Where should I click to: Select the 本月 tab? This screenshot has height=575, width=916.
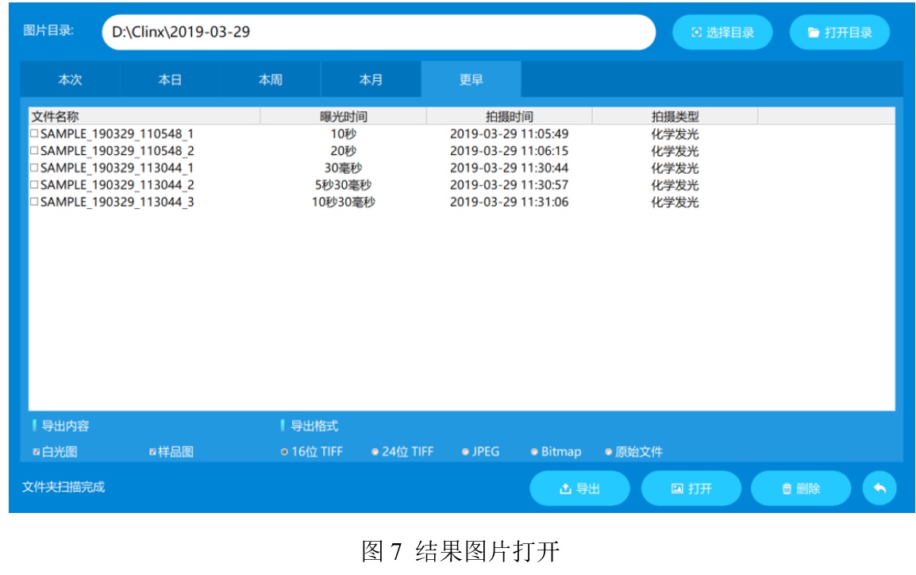371,80
